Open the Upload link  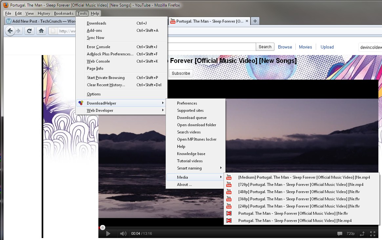click(327, 47)
